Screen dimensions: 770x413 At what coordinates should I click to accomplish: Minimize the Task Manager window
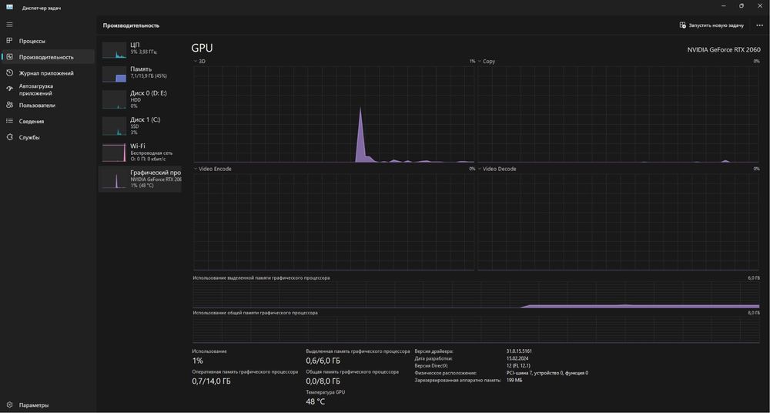(724, 6)
